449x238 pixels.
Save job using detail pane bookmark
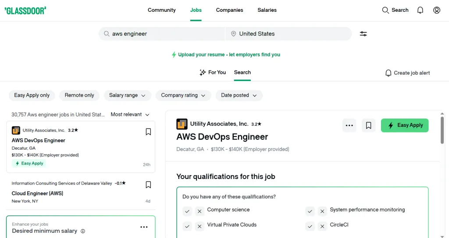pos(368,125)
